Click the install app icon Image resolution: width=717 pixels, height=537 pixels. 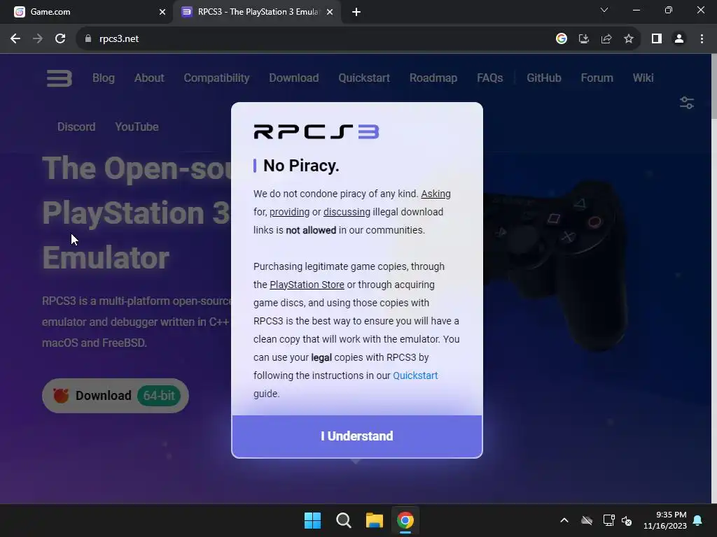click(x=583, y=39)
